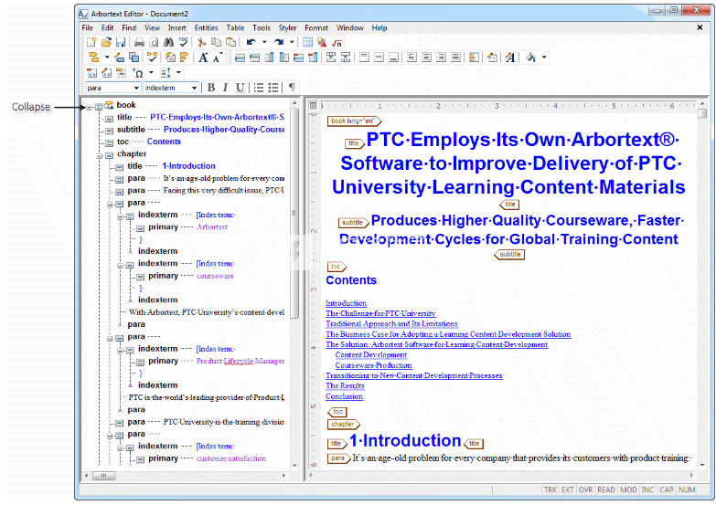Open the undo history dropdown arrow
The width and height of the screenshot is (716, 505).
(264, 42)
